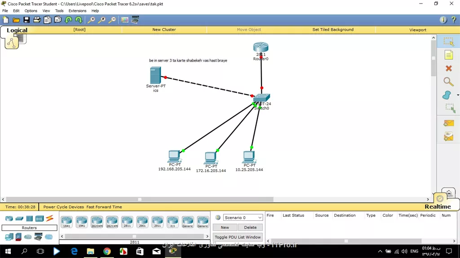
Task: Reset zoom with the R magnifier icon
Action: pyautogui.click(x=102, y=20)
